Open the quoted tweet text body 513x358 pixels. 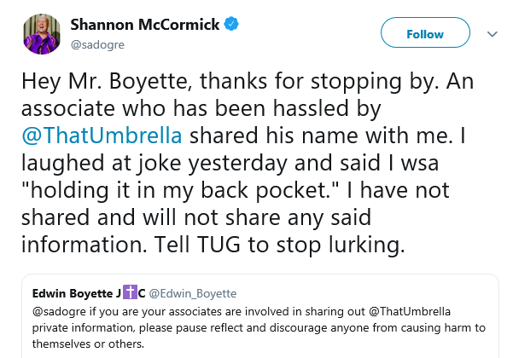click(x=259, y=327)
